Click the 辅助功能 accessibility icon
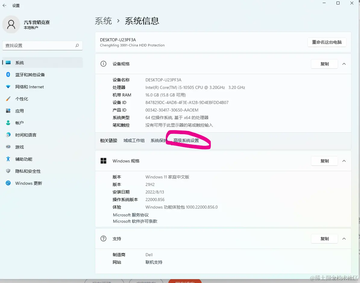 coord(8,159)
